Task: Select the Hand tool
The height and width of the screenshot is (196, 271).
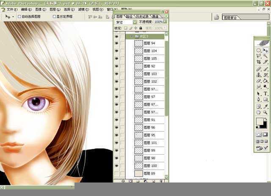Action: 259,112
